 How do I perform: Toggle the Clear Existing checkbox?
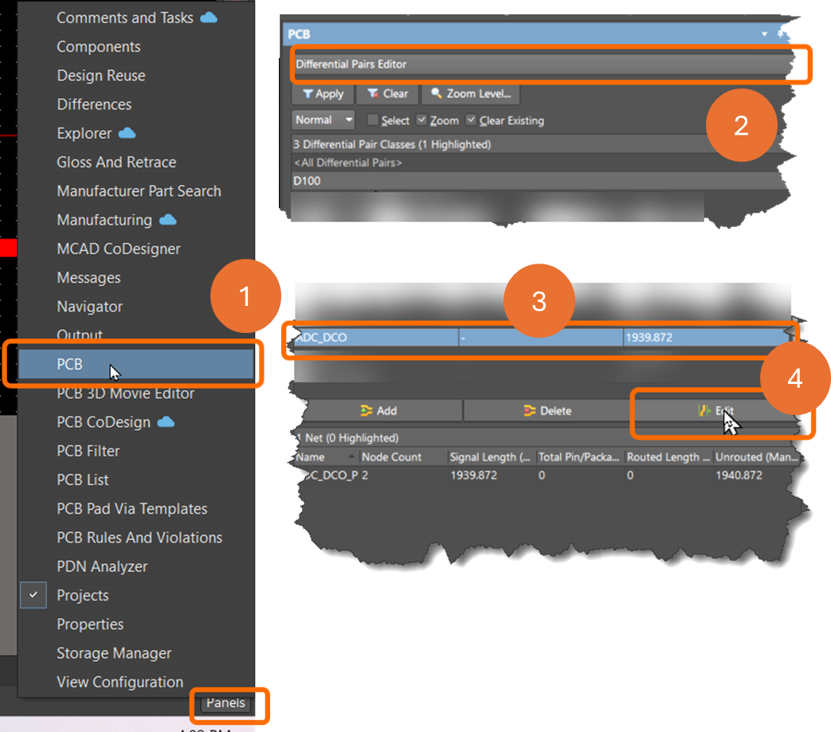pos(471,119)
